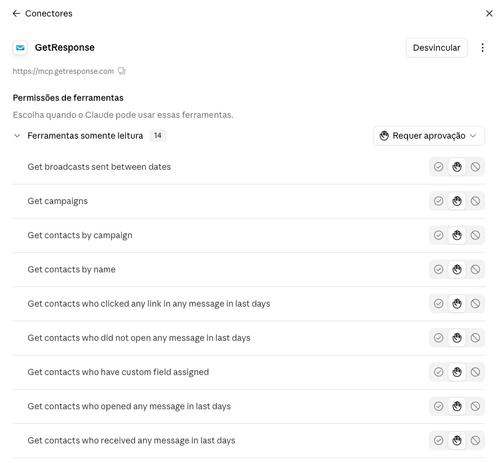Click the Conectores back label
Viewport: 501px width, 463px height.
tap(48, 13)
